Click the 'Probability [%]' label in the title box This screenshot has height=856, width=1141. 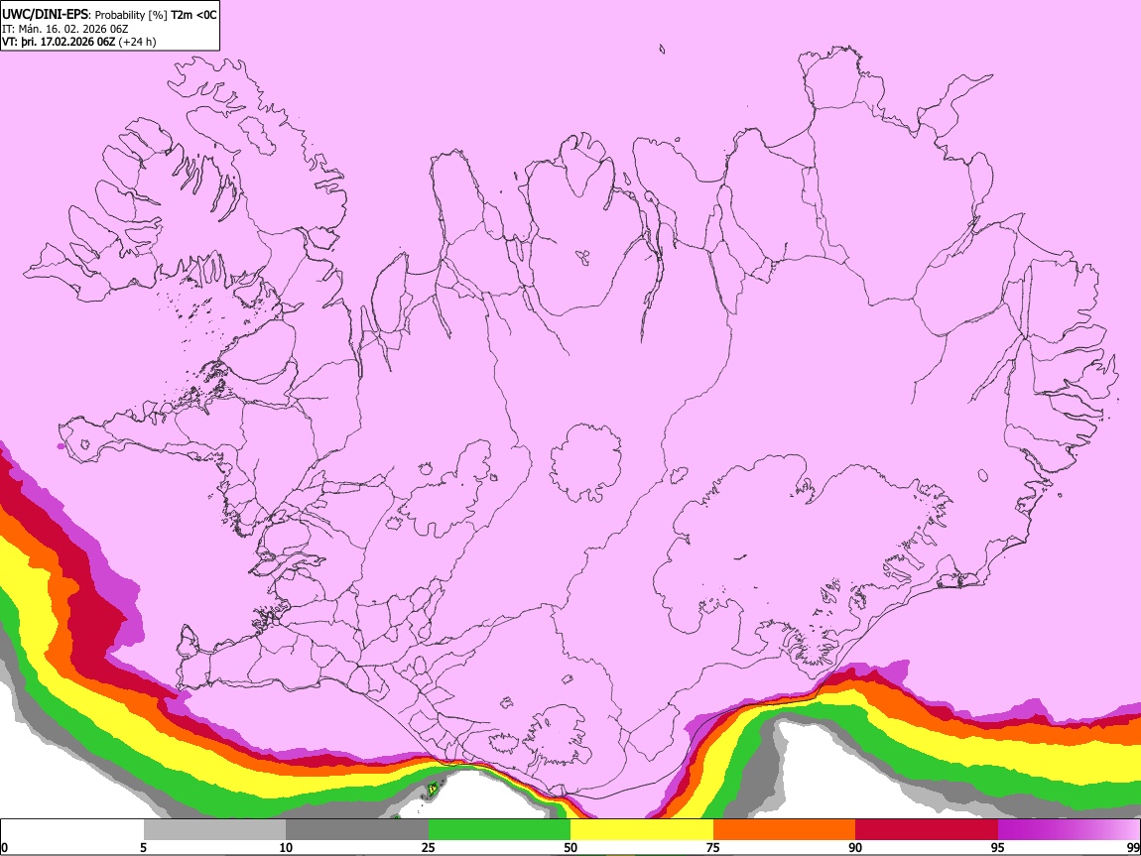tap(131, 15)
